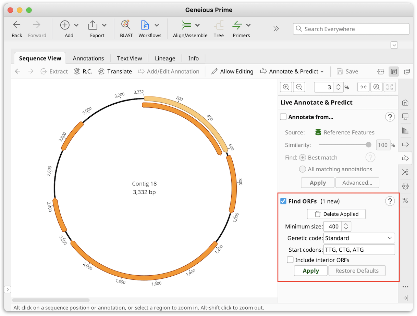Open the Advanced gear sidebar tab

[405, 186]
